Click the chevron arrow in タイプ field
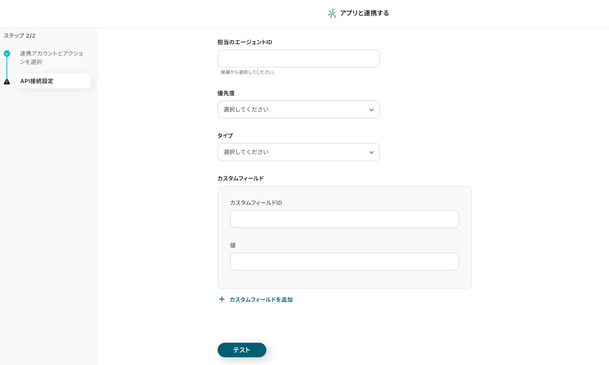Screen dimensions: 609x365 tap(371, 152)
